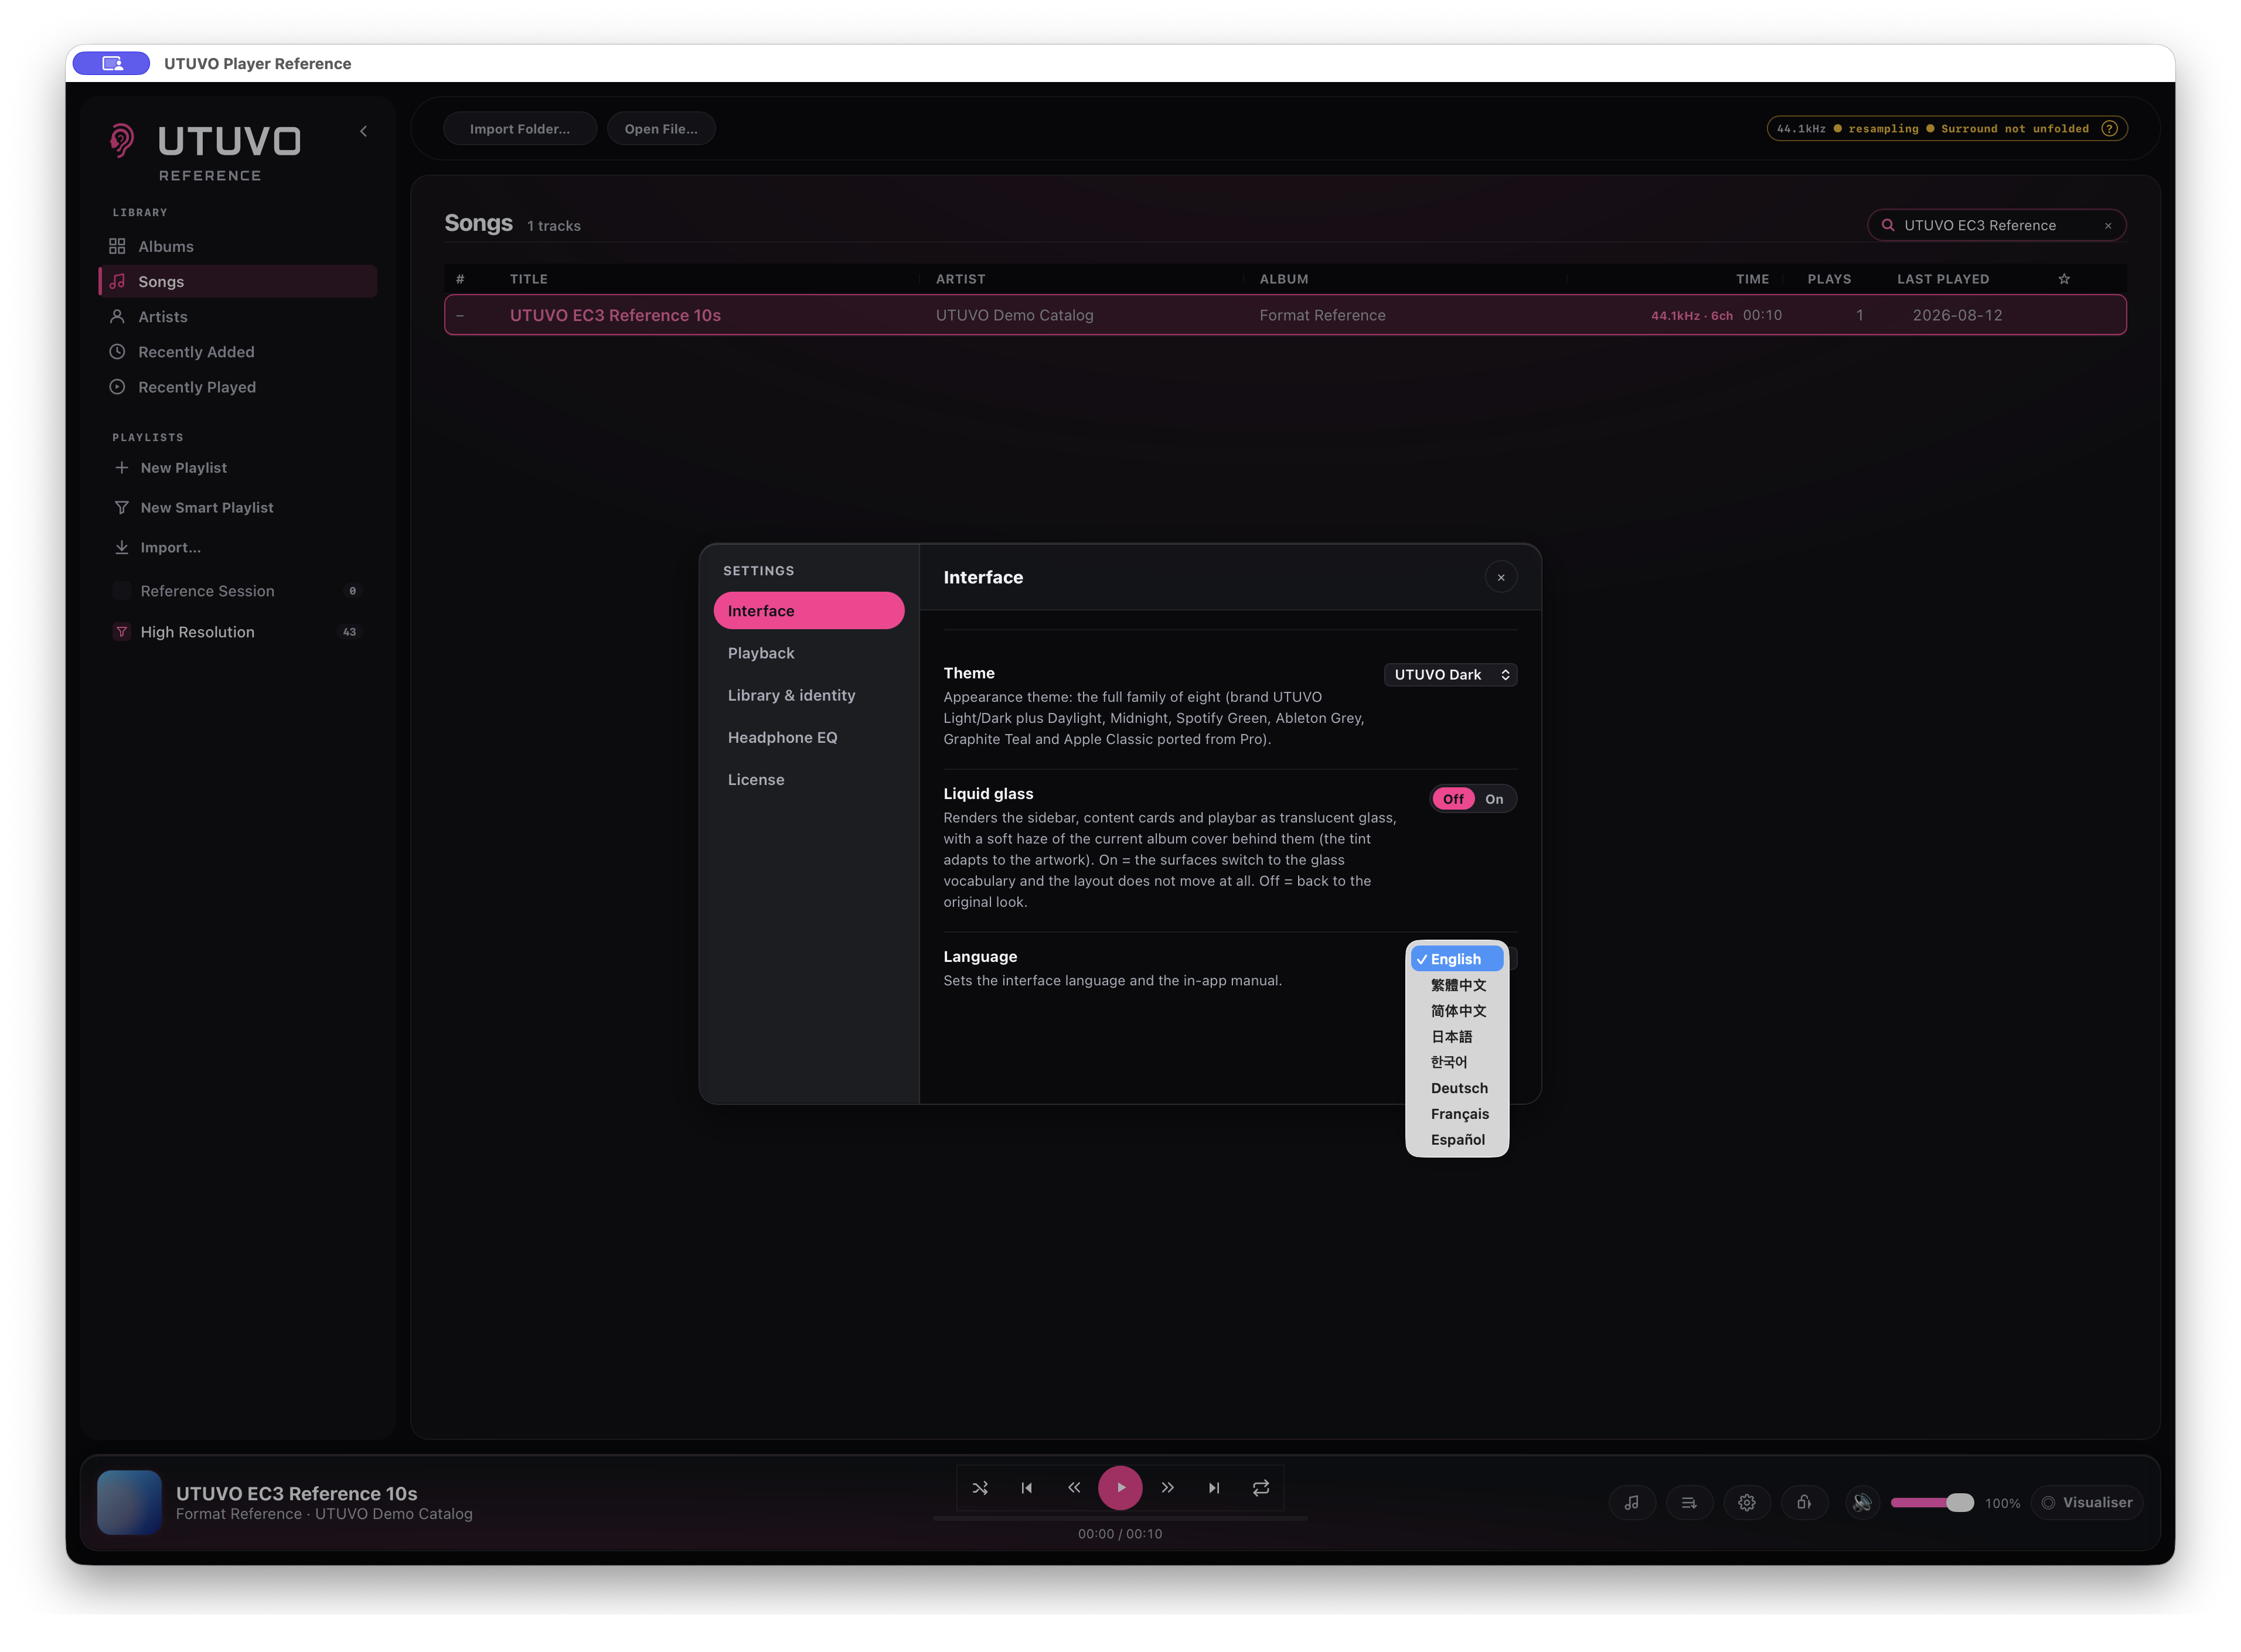Viewport: 2241px width, 1652px height.
Task: Open Songs in the library sidebar
Action: (x=238, y=281)
